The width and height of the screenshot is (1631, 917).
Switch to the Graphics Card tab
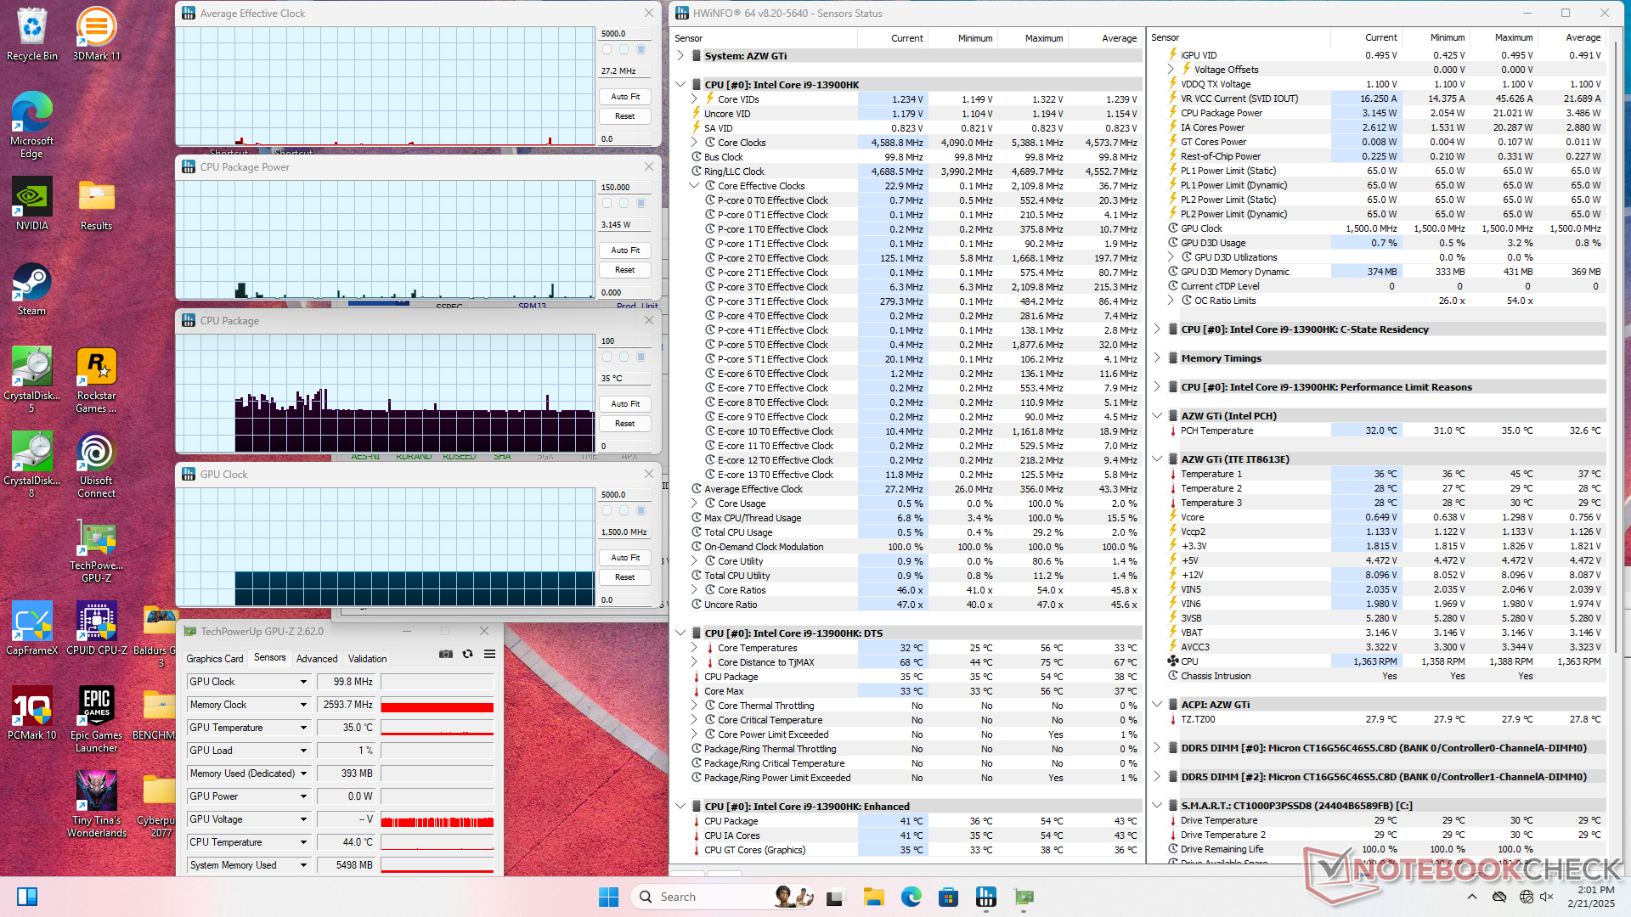coord(215,658)
